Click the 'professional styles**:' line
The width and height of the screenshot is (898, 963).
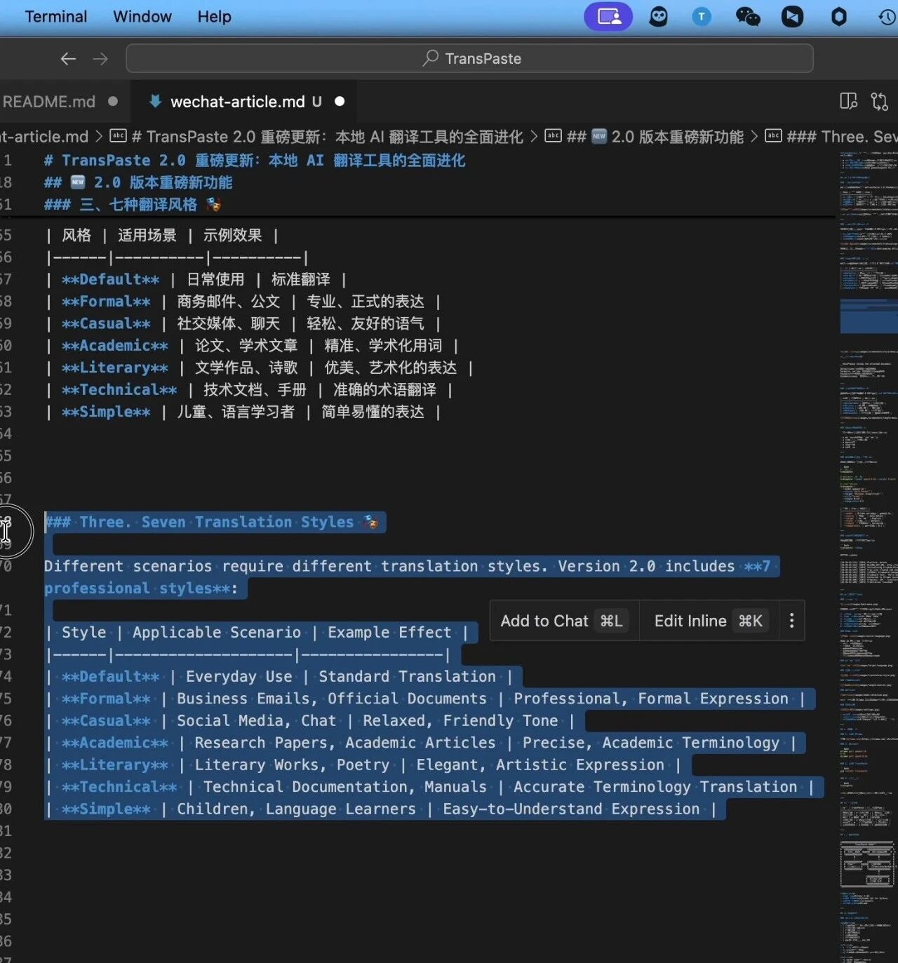pyautogui.click(x=141, y=588)
